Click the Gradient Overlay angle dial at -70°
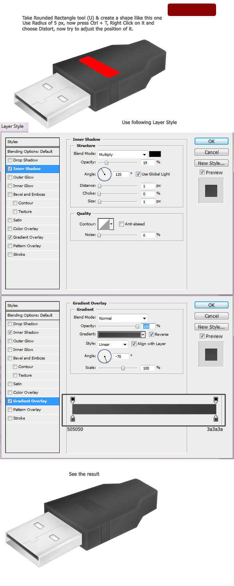The height and width of the screenshot is (586, 234). 105,356
